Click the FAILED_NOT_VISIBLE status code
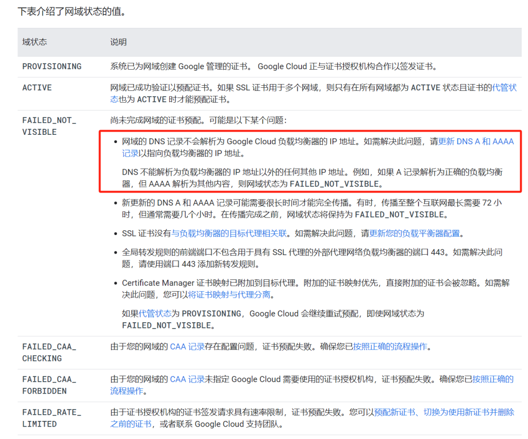The width and height of the screenshot is (528, 439). click(49, 126)
